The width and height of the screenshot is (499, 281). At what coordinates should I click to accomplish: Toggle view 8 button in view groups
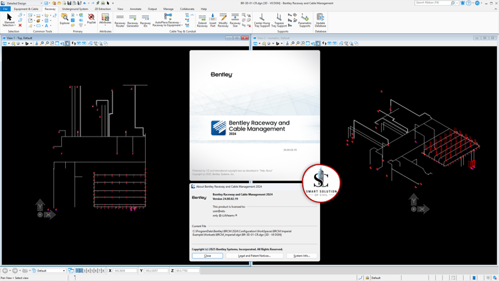(x=103, y=270)
